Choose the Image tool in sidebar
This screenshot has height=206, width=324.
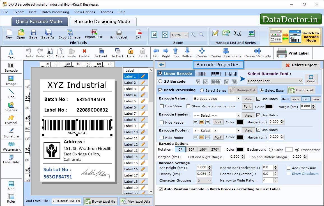coord(11,81)
